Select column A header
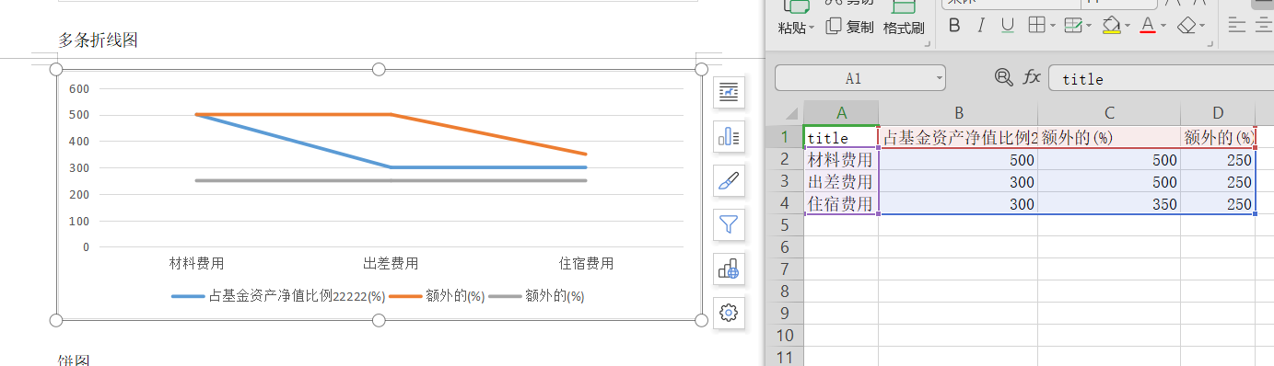The height and width of the screenshot is (366, 1274). [x=841, y=112]
